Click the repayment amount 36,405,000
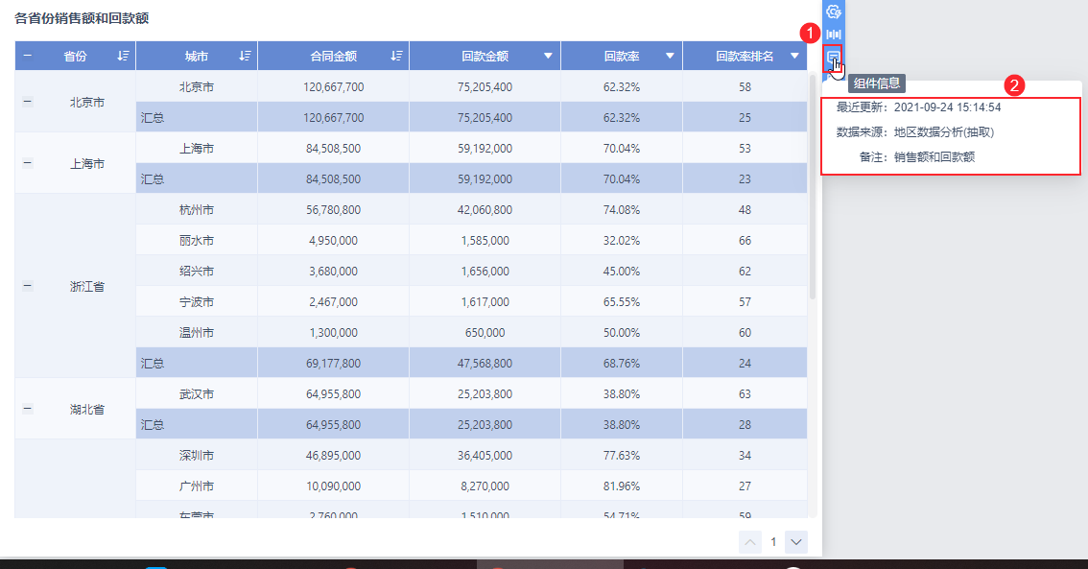Viewport: 1088px width, 569px height. (x=485, y=455)
